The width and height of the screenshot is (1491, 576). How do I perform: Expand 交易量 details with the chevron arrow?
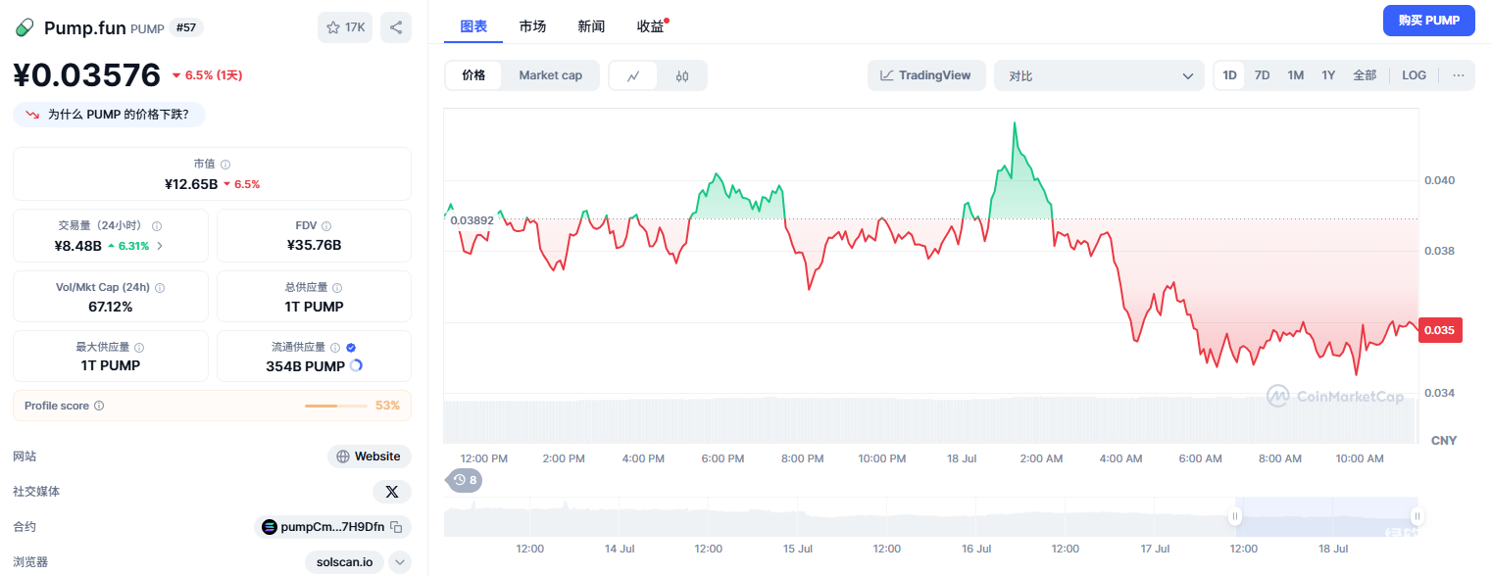pyautogui.click(x=160, y=246)
